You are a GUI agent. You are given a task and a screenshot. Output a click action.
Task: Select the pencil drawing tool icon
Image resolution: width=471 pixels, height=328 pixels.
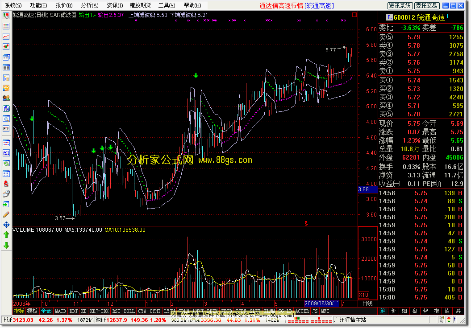[x=6, y=214]
